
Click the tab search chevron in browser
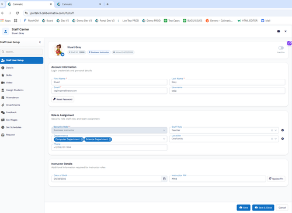point(2,4)
